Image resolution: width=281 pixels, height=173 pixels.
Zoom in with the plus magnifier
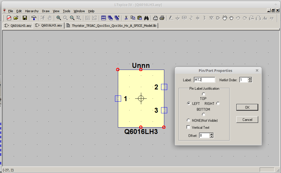click(x=59, y=18)
